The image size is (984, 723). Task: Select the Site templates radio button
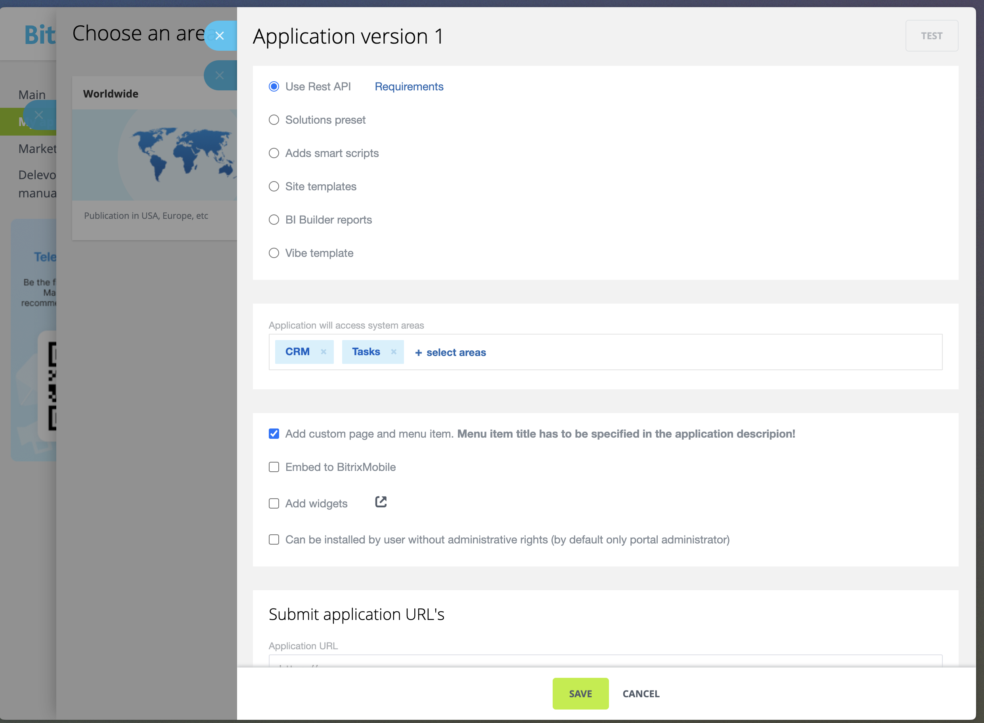tap(274, 186)
